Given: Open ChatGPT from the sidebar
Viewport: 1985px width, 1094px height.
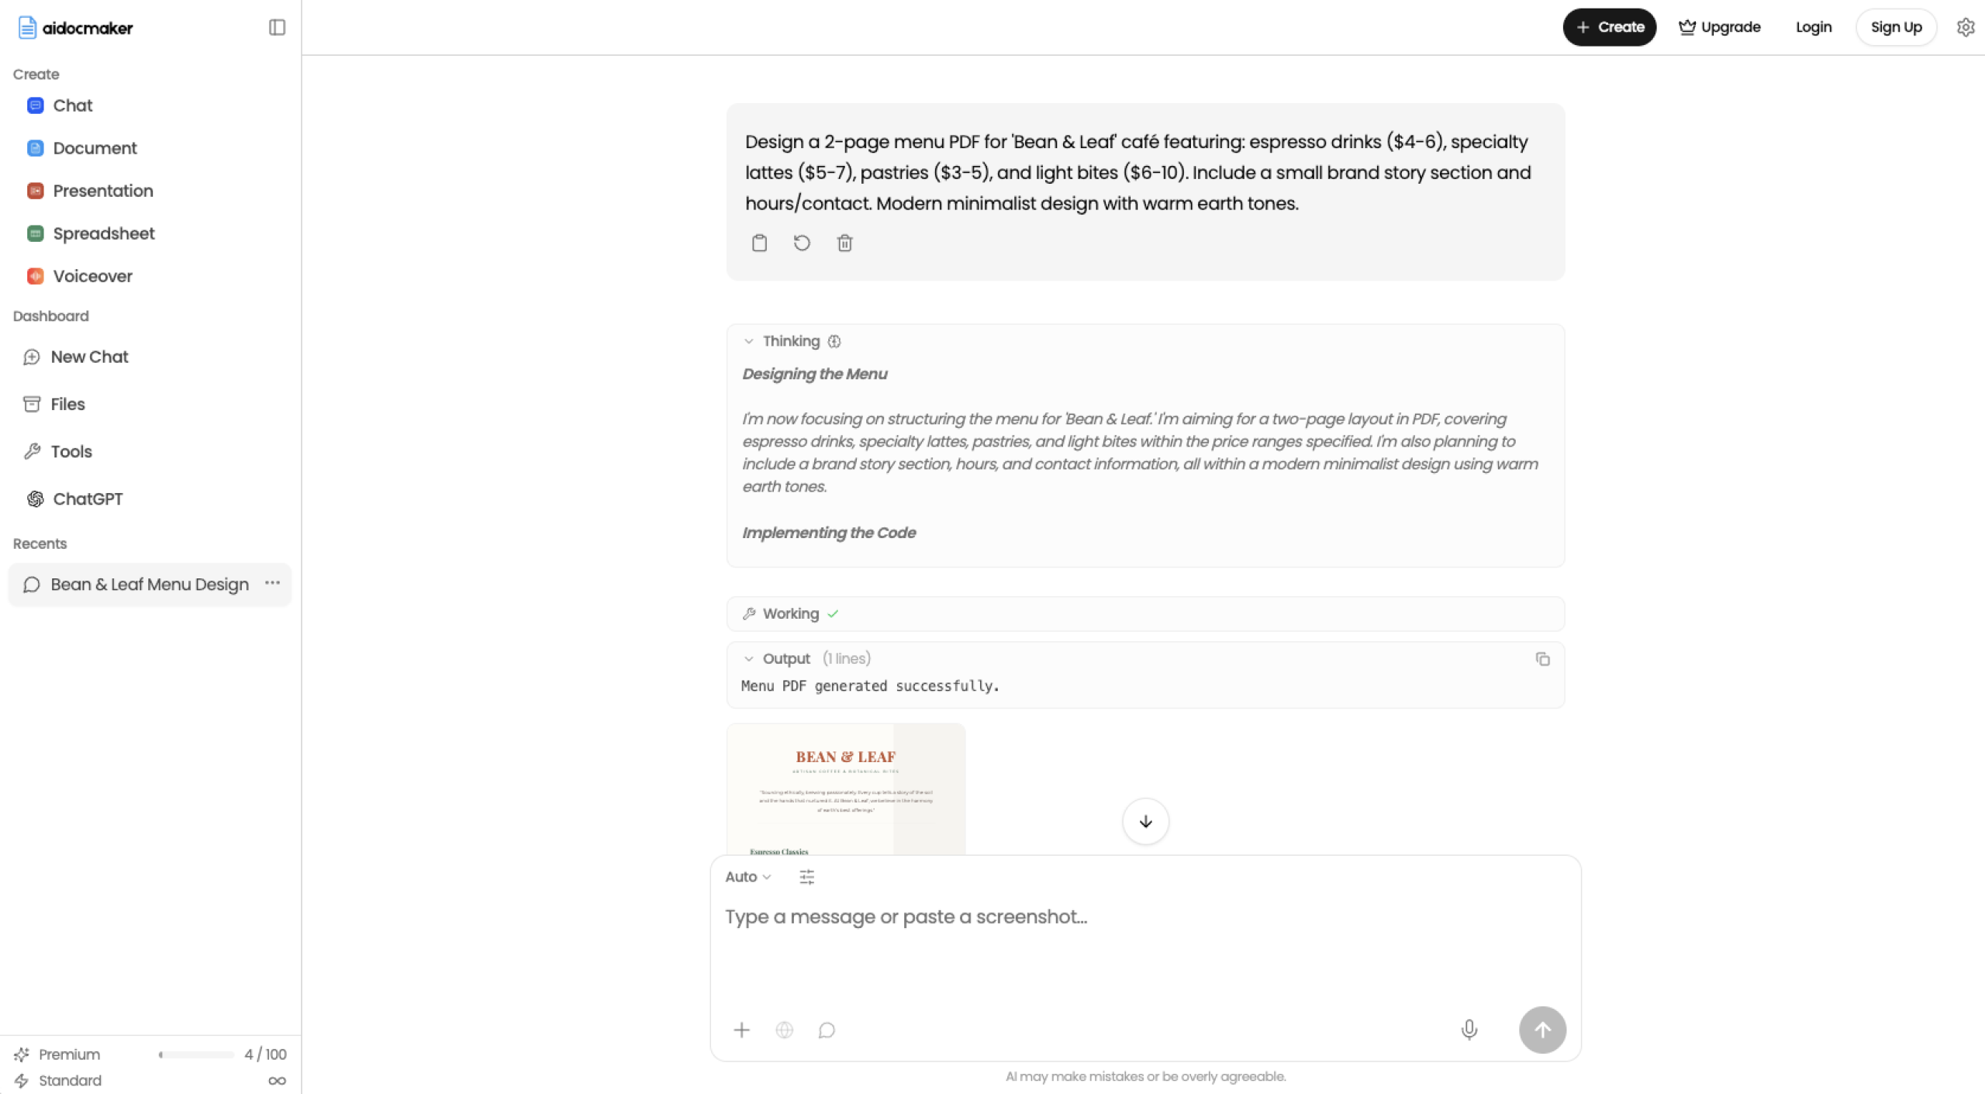Looking at the screenshot, I should point(88,499).
